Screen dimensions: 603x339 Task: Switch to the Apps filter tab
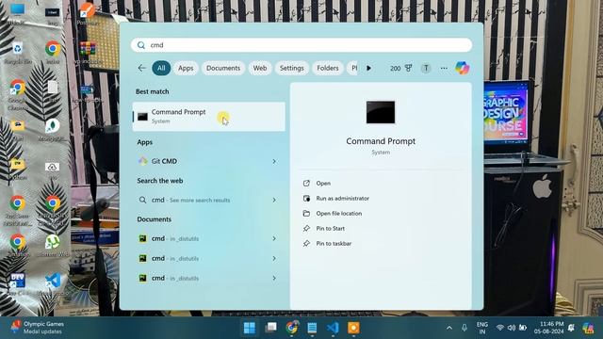click(186, 68)
